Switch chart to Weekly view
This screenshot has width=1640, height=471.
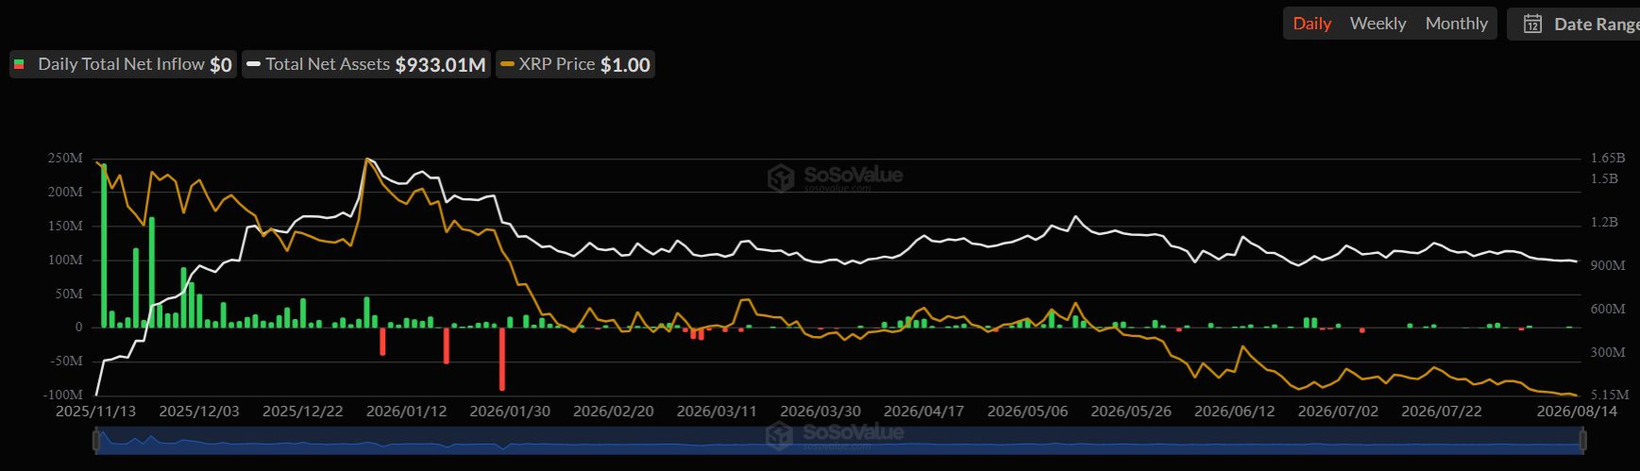tap(1378, 24)
